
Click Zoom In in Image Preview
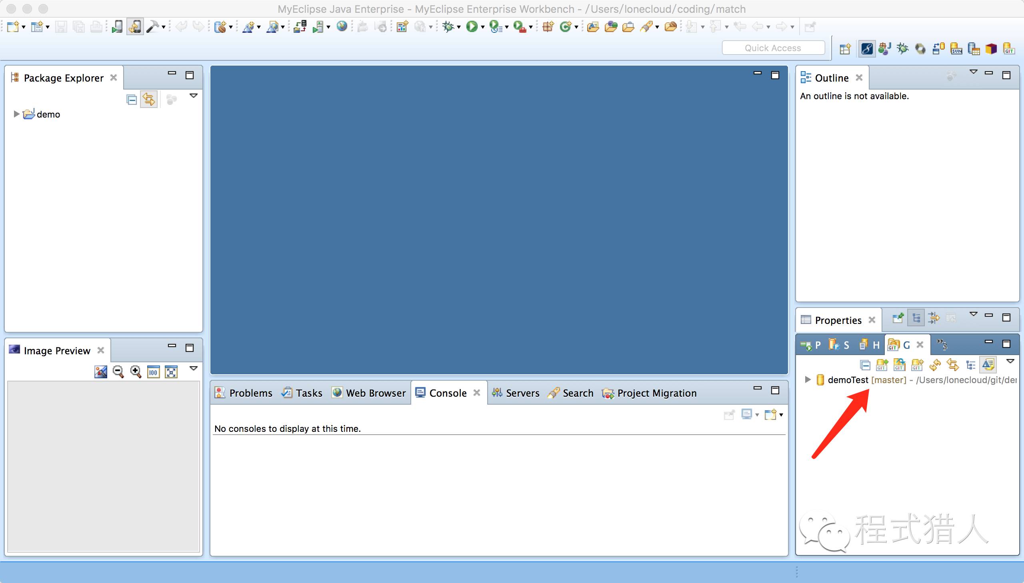(x=136, y=371)
